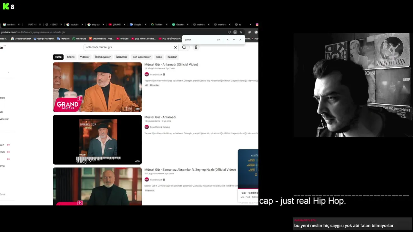Open the (45) 15 GÜNDE SIFI bookmark
Image resolution: width=413 pixels, height=232 pixels.
171,39
